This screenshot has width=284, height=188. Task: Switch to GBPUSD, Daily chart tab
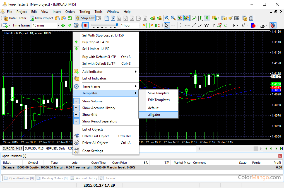pos(56,148)
